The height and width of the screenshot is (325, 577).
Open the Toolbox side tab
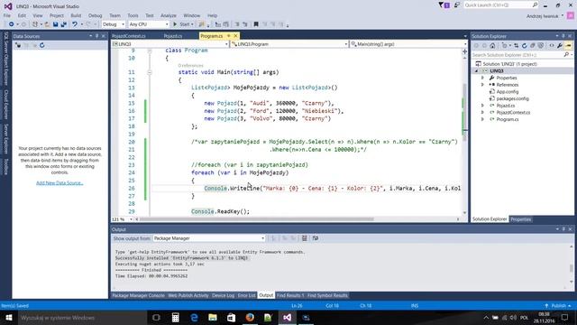point(6,167)
